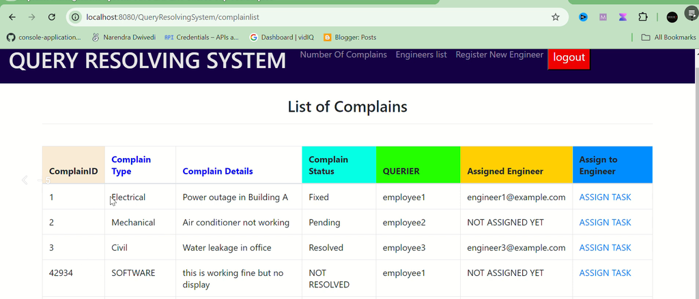Open Blogger: Posts bookmark
Screen dimensions: 699x299
[350, 37]
